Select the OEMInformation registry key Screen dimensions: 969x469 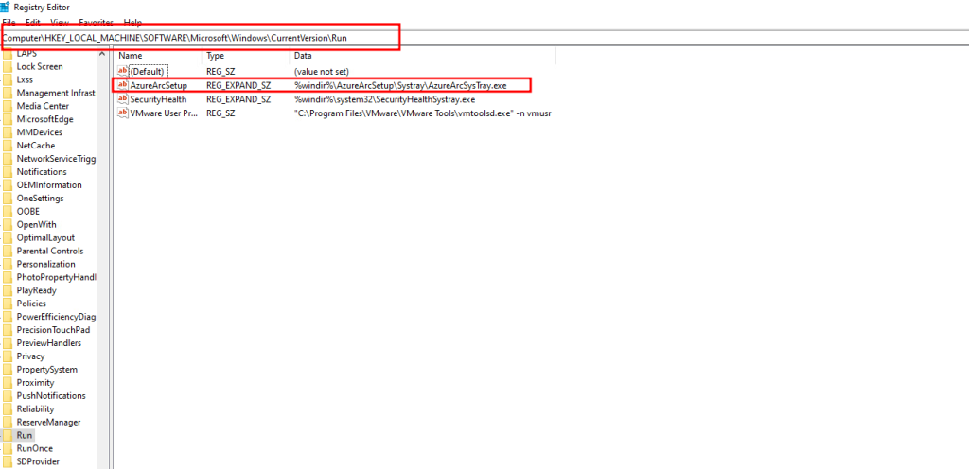[49, 185]
